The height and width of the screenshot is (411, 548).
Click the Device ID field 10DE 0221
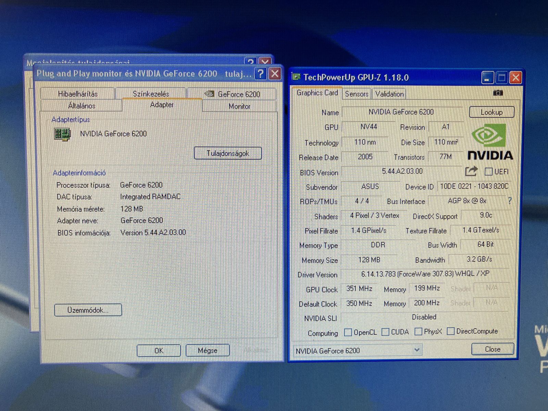tap(474, 186)
